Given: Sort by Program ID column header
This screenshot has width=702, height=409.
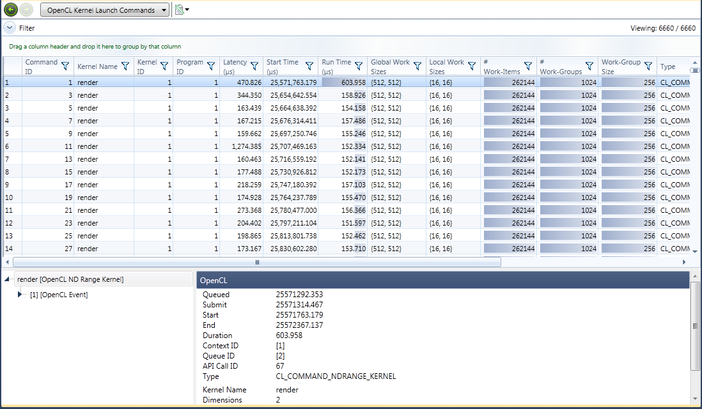Looking at the screenshot, I should click(x=190, y=66).
